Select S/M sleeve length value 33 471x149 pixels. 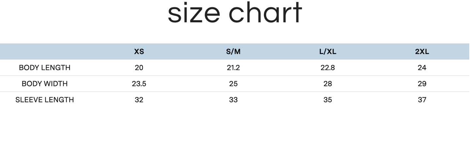(x=233, y=100)
